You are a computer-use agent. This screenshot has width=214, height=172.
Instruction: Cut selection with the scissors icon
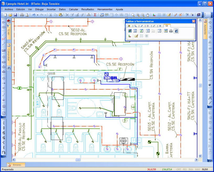pyautogui.click(x=51, y=15)
